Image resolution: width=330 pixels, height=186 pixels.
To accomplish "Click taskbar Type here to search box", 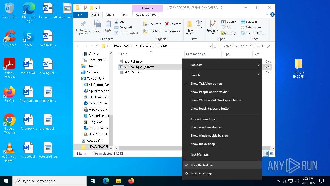I will click(49, 181).
